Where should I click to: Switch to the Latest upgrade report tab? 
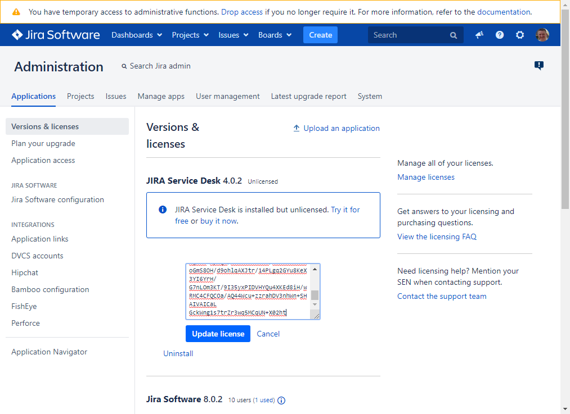pos(308,96)
